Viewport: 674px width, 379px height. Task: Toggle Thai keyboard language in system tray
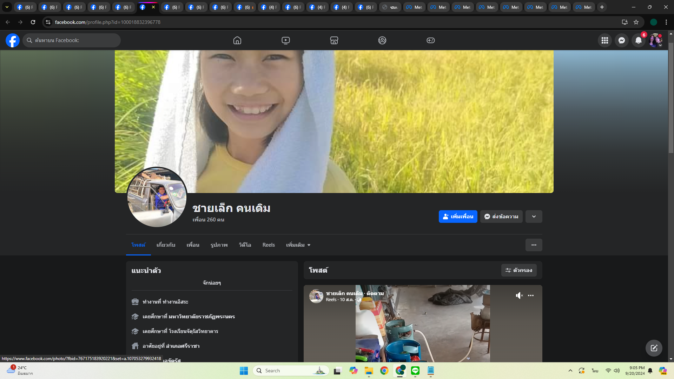click(x=595, y=371)
